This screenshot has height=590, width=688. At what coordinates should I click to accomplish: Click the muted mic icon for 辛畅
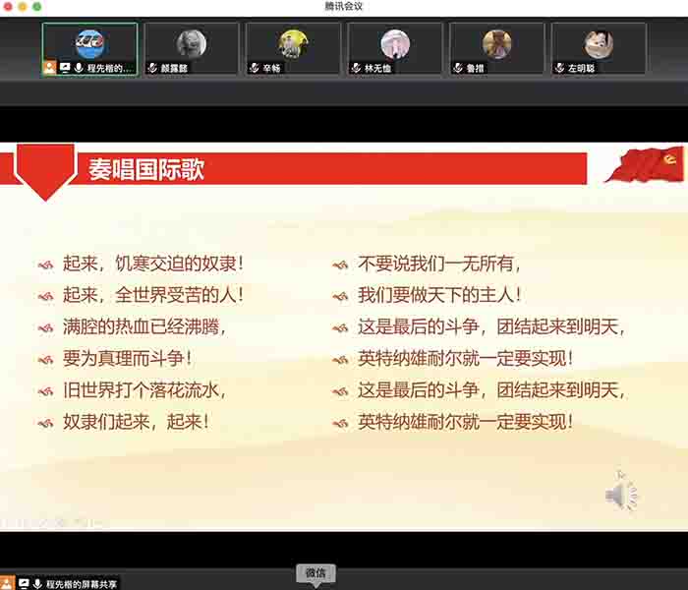(255, 68)
